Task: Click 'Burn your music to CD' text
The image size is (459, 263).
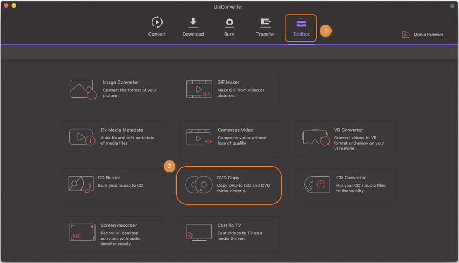Action: (120, 185)
